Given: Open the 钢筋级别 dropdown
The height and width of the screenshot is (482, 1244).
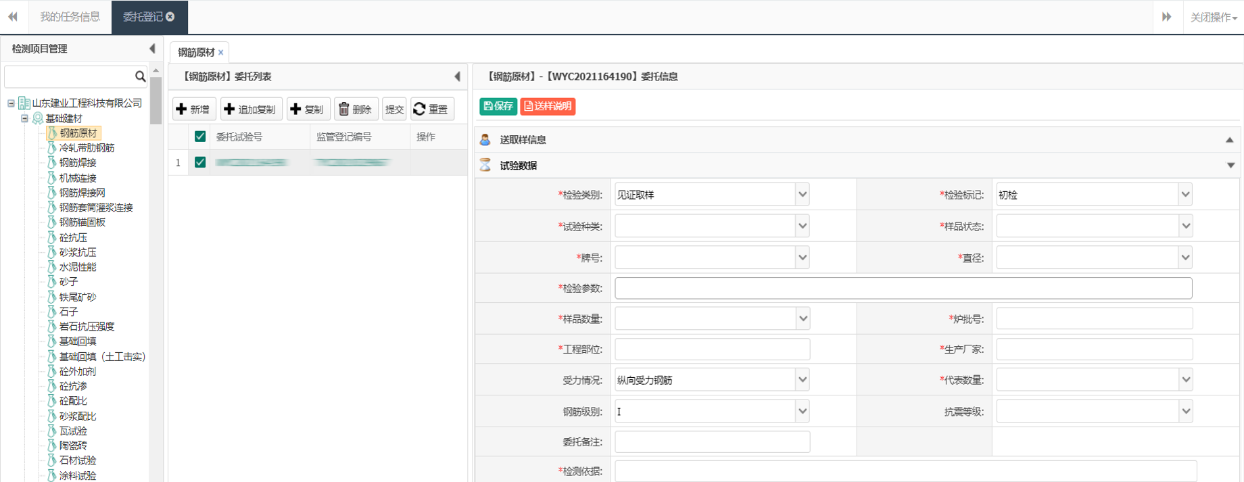Looking at the screenshot, I should point(803,411).
